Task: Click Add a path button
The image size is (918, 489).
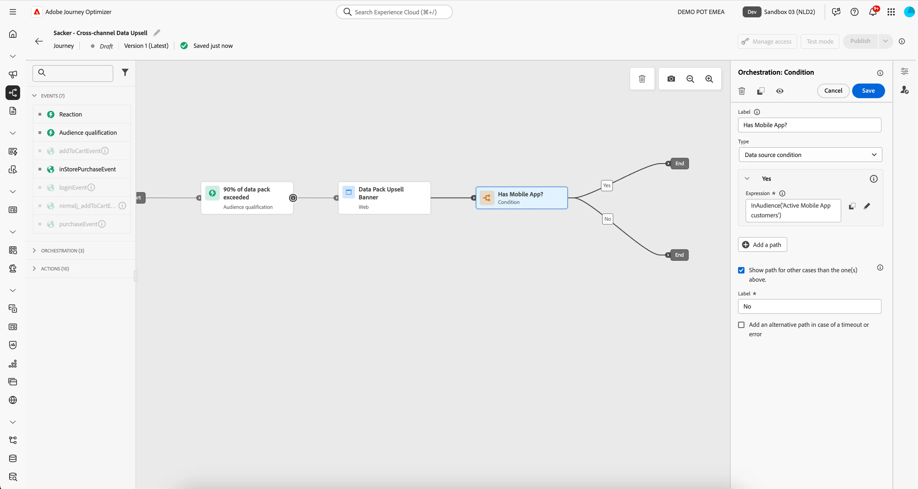Action: tap(762, 245)
